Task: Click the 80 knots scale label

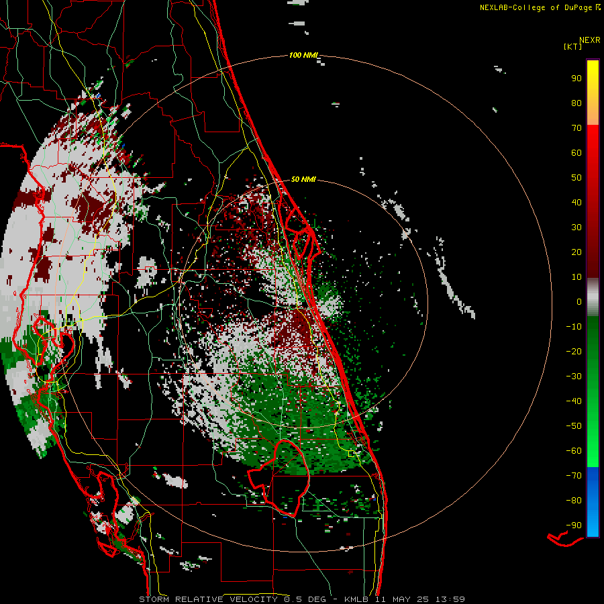Action: click(x=576, y=103)
